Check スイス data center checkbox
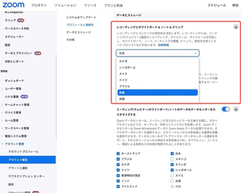The image size is (241, 193). coord(172,176)
